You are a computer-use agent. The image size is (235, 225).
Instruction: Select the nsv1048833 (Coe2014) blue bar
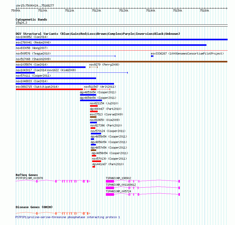pos(65,84)
